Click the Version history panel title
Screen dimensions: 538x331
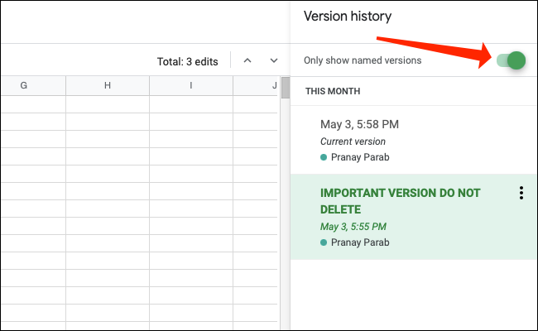click(x=348, y=16)
